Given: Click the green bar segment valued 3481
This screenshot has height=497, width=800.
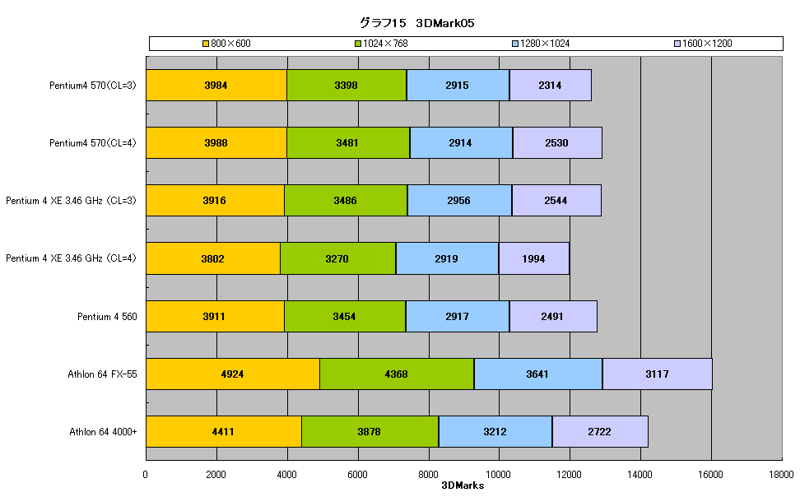Looking at the screenshot, I should (348, 143).
